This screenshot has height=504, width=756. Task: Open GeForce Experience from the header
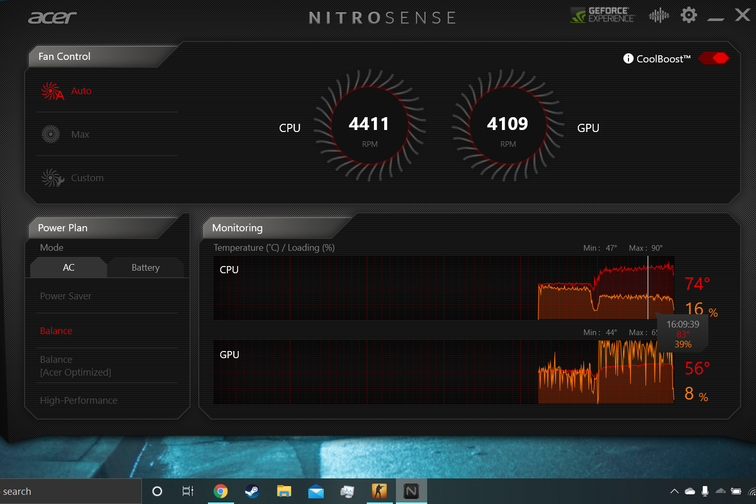(x=603, y=15)
